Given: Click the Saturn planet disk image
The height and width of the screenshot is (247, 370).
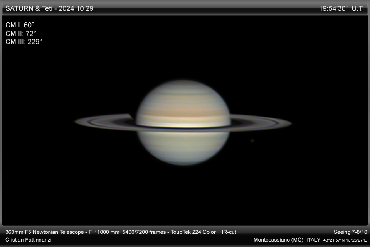Looking at the screenshot, I should click(x=183, y=122).
